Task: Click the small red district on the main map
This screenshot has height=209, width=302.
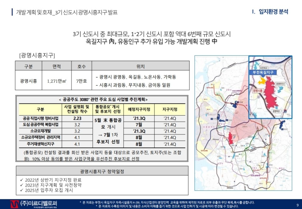Action: [230, 138]
